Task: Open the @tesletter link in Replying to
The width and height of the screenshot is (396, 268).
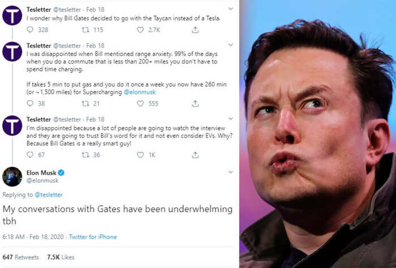Action: [x=49, y=195]
